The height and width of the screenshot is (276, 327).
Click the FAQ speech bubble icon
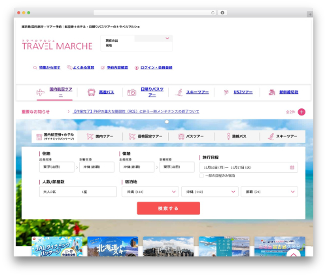(69, 67)
